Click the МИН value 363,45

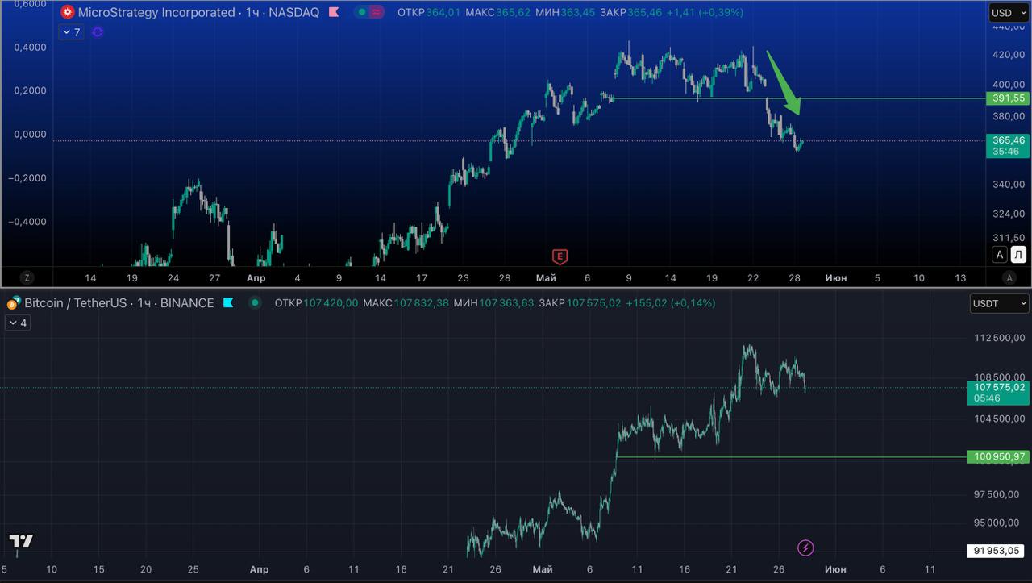[x=580, y=13]
